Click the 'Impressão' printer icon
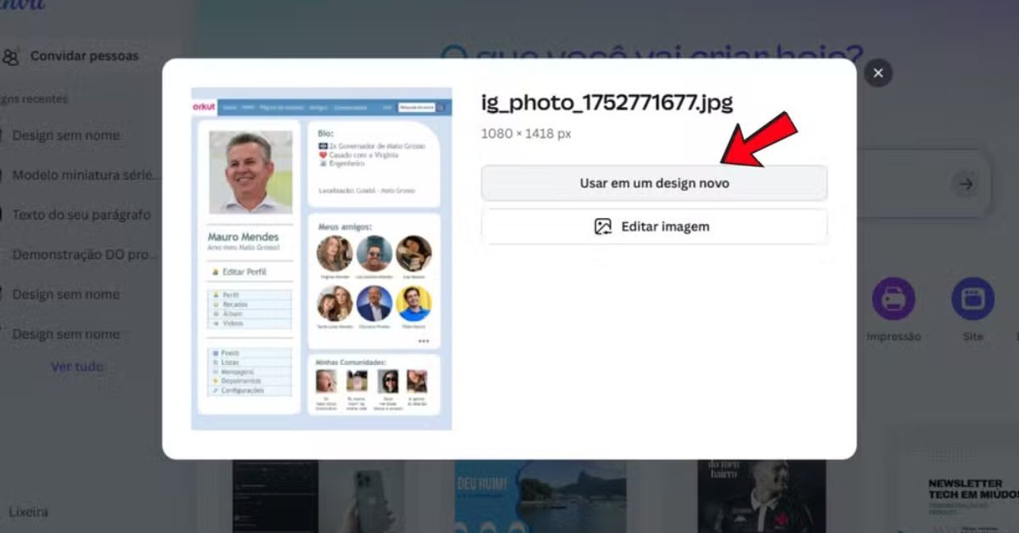This screenshot has width=1019, height=533. pyautogui.click(x=893, y=299)
